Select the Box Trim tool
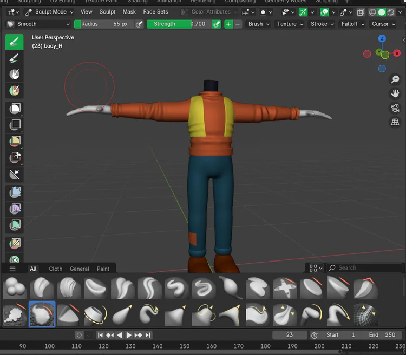Image resolution: width=406 pixels, height=355 pixels. 15,157
